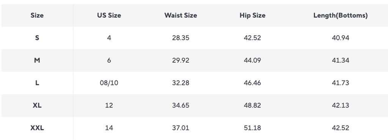Click the Hip Size column header
Image resolution: width=388 pixels, height=140 pixels.
tap(252, 15)
